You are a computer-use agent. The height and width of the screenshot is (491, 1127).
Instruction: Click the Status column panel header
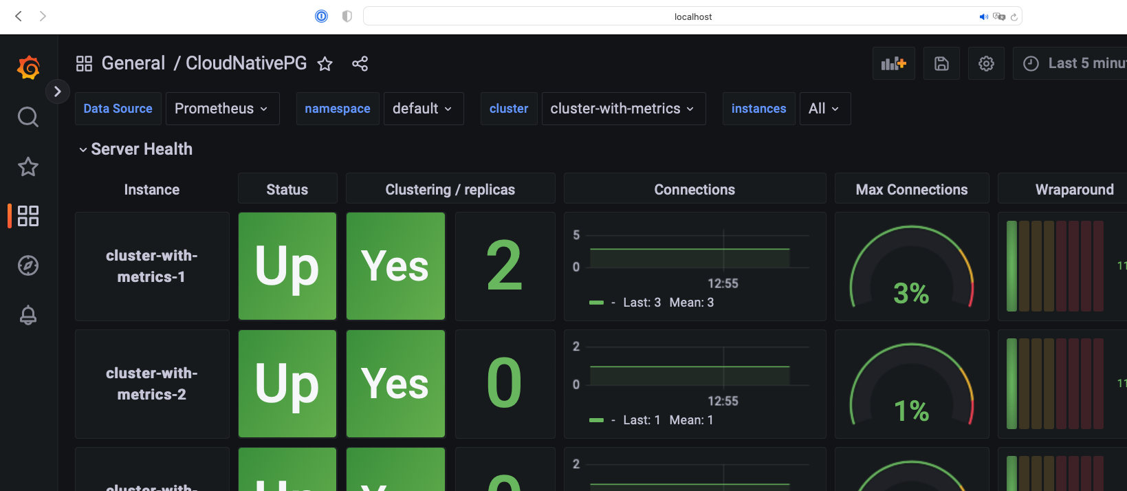click(x=287, y=190)
